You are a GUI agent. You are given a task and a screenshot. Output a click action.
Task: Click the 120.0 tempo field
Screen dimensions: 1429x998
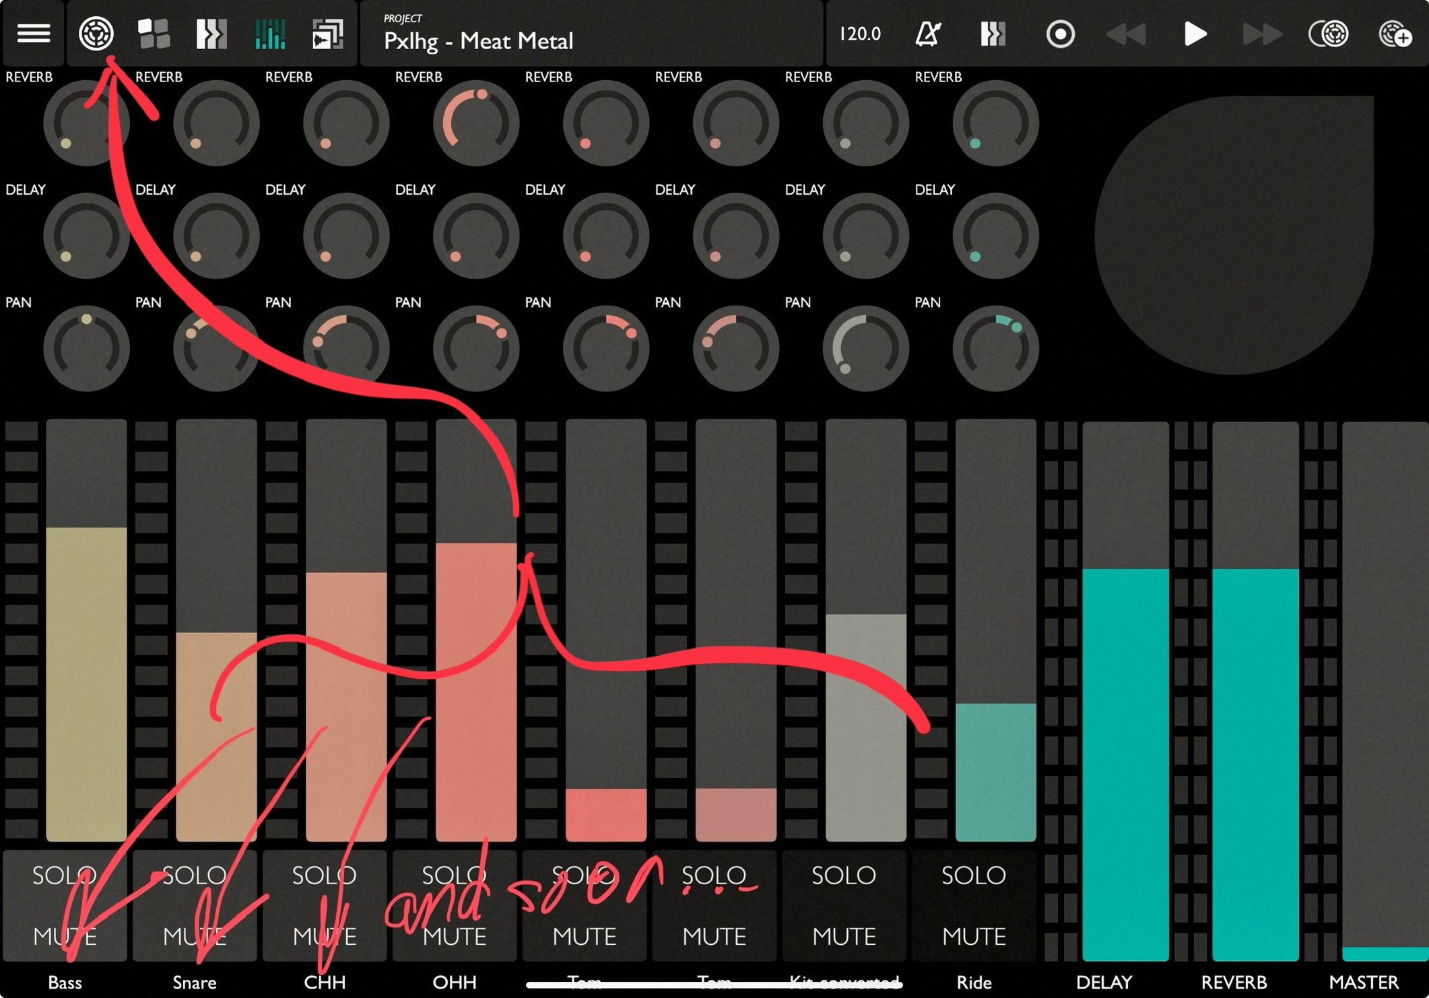[860, 33]
